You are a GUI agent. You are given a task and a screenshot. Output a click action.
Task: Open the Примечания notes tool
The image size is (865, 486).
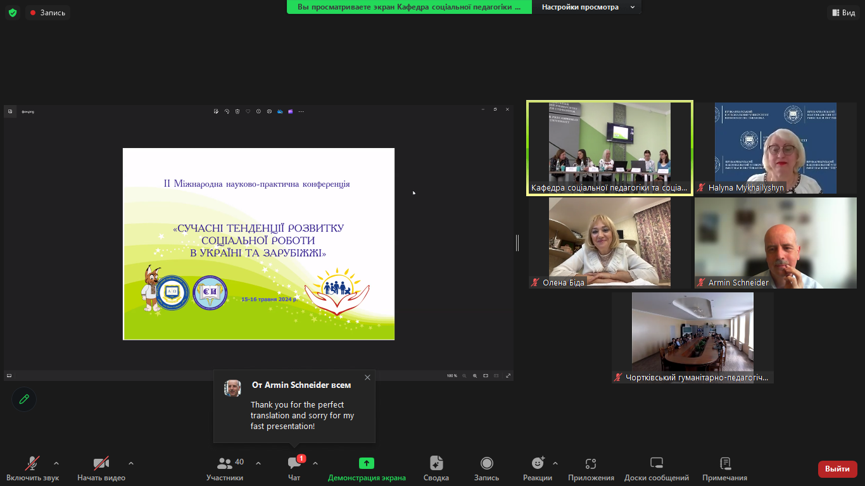tap(724, 469)
